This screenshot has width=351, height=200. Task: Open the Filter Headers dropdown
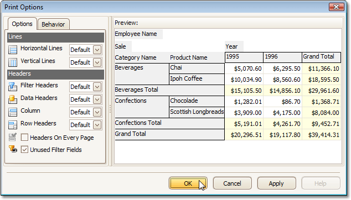pos(97,87)
